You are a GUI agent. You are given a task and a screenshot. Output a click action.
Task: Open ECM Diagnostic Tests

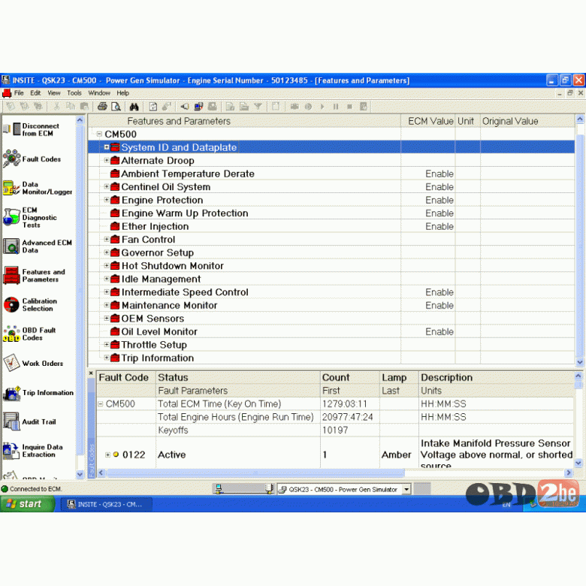pyautogui.click(x=30, y=217)
